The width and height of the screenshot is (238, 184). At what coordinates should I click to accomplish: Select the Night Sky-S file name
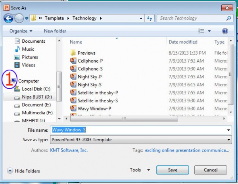click(x=90, y=85)
